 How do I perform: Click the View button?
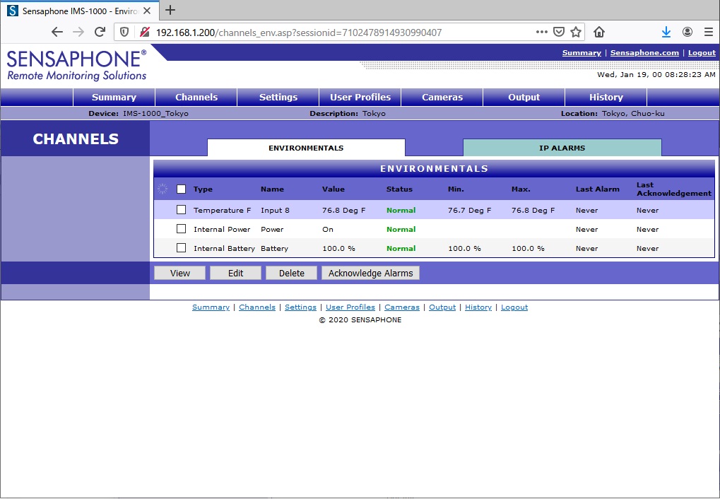pyautogui.click(x=180, y=273)
